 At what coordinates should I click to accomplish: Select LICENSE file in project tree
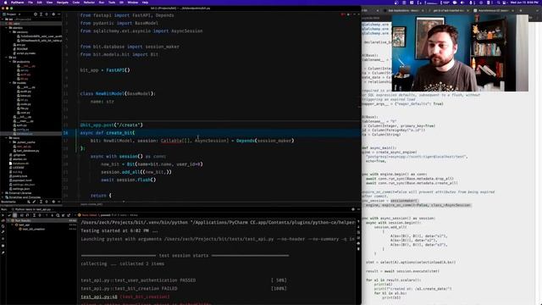18,168
